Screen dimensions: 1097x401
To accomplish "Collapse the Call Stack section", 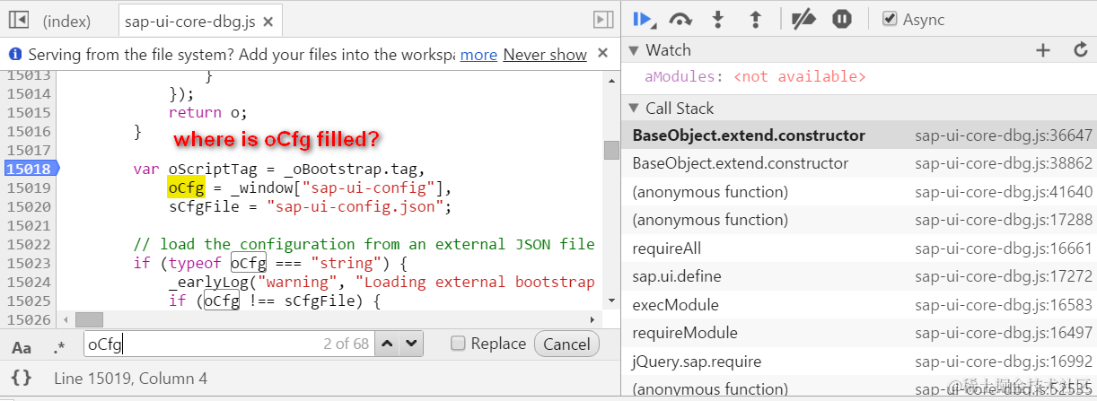I will point(633,109).
